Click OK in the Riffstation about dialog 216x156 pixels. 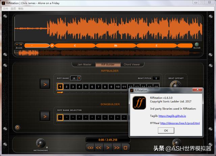tap(166, 130)
